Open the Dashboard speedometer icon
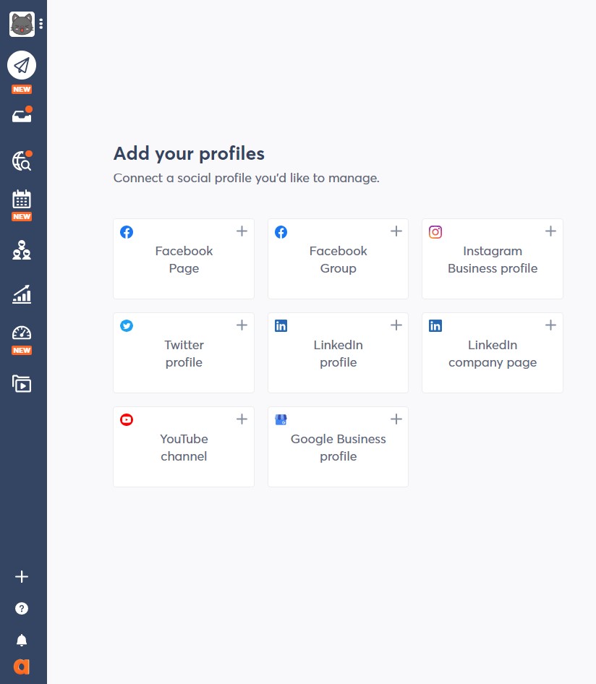Viewport: 596px width, 684px height. point(22,333)
